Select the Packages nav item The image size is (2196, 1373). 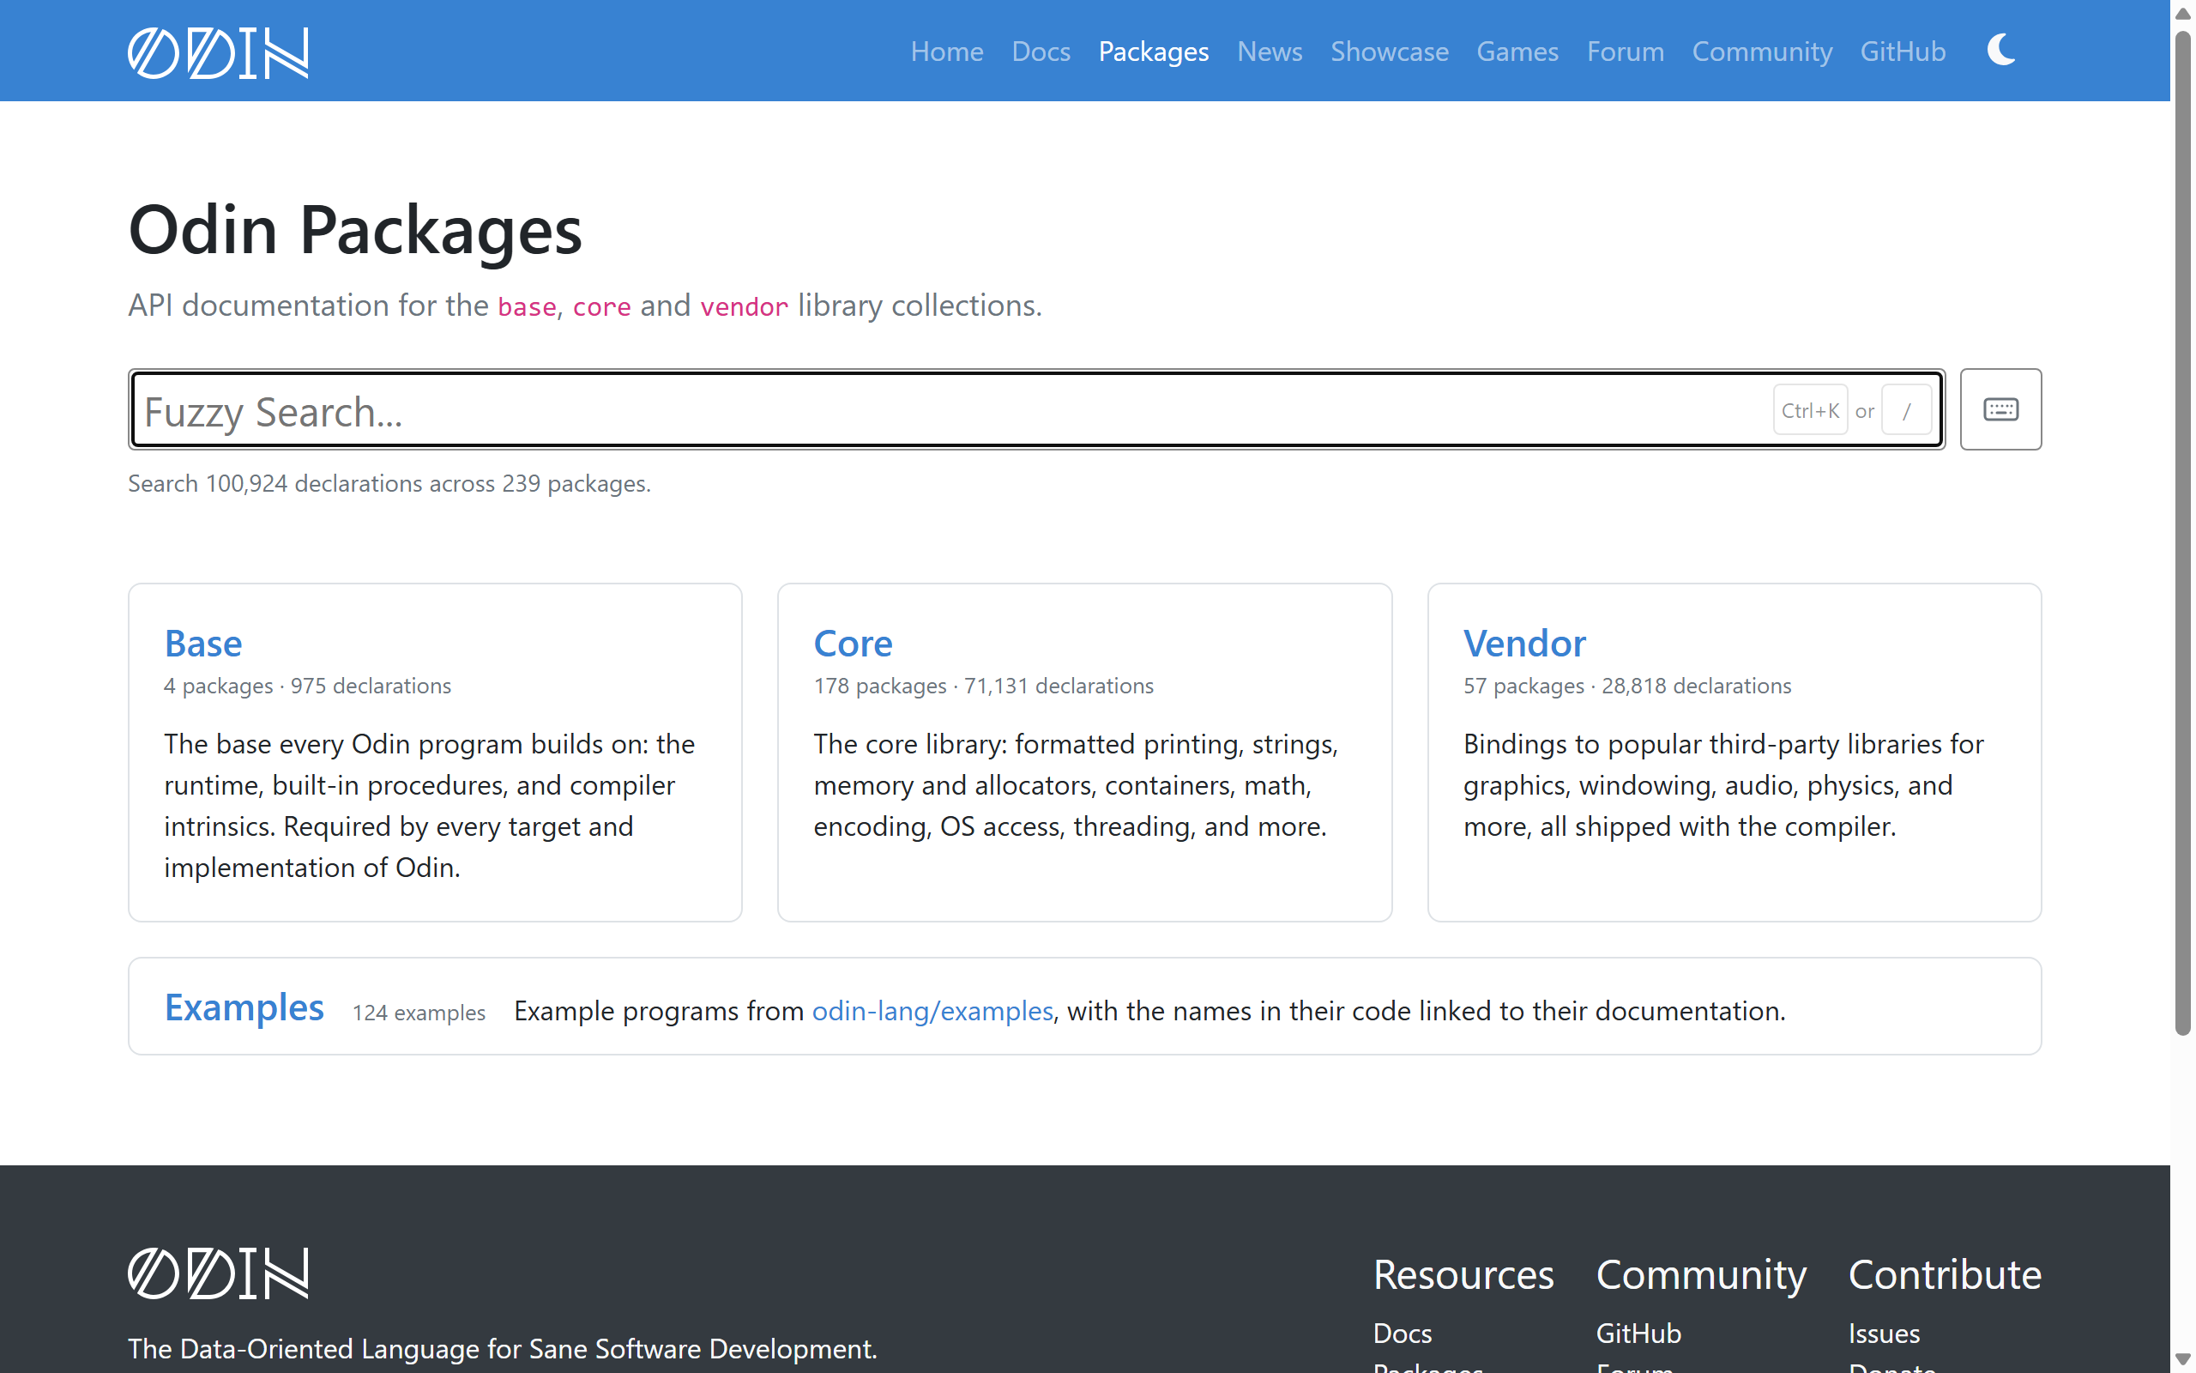coord(1154,51)
